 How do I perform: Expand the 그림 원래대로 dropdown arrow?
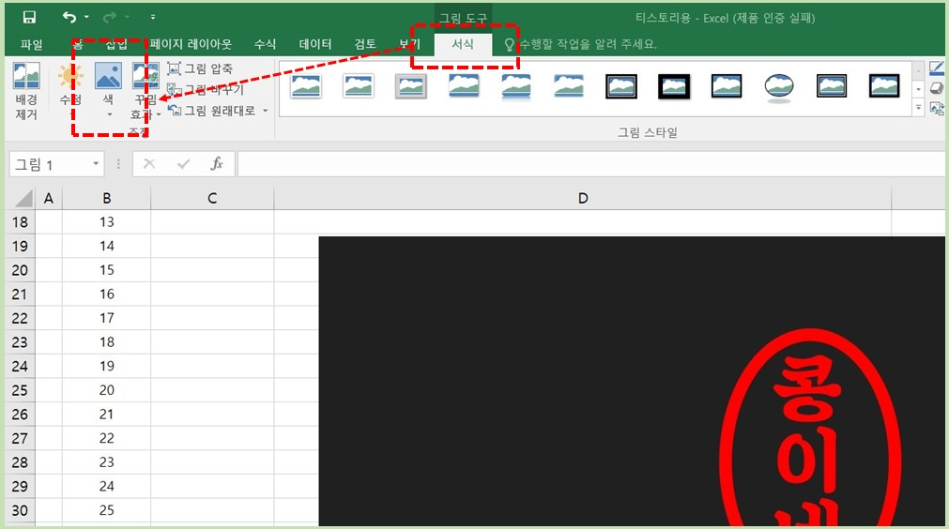click(x=265, y=111)
